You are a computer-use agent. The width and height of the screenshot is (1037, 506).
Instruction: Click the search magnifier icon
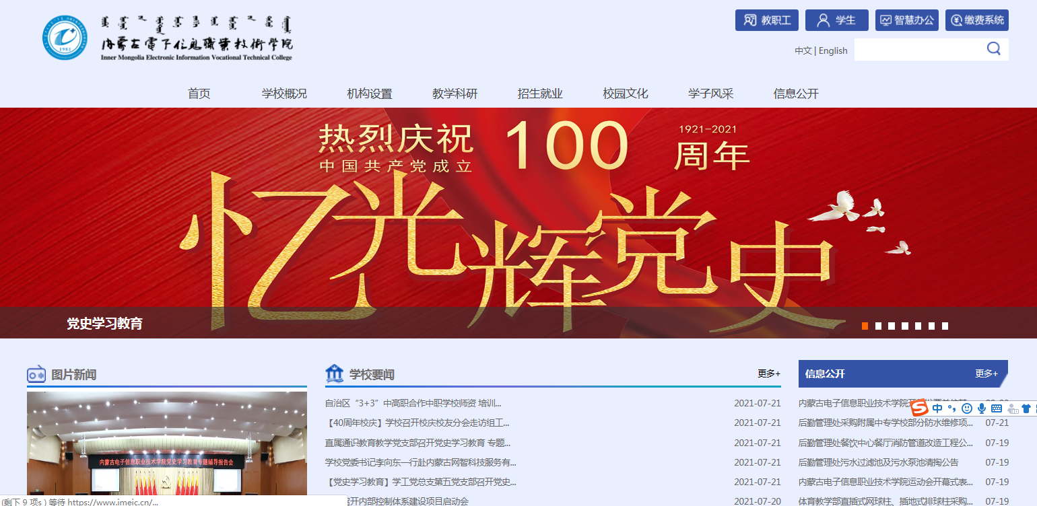point(993,48)
